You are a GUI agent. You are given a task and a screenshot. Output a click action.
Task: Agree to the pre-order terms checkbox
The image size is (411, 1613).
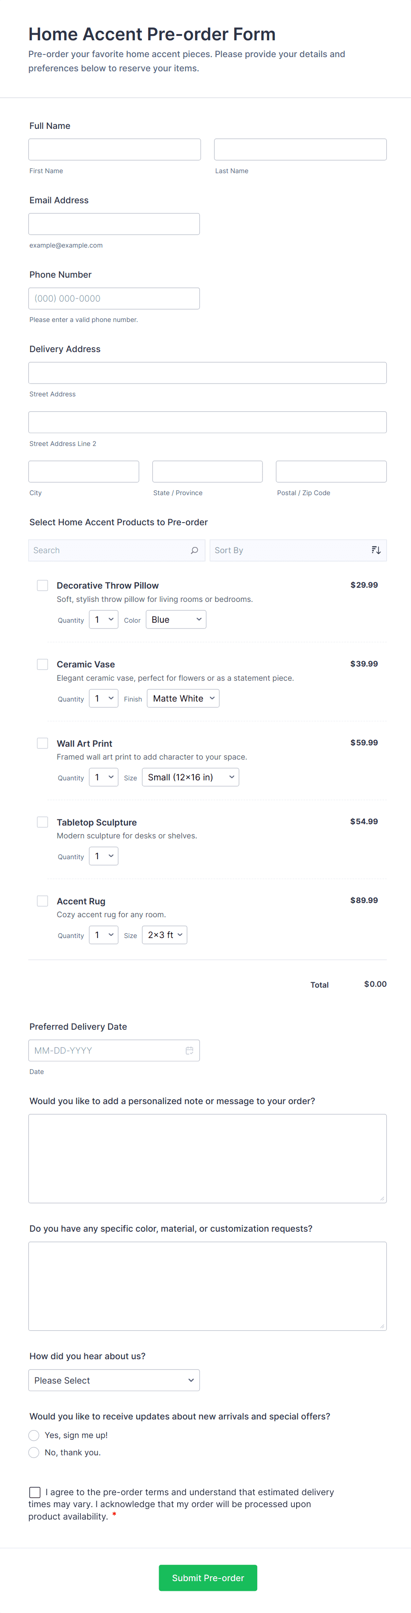click(x=35, y=1492)
